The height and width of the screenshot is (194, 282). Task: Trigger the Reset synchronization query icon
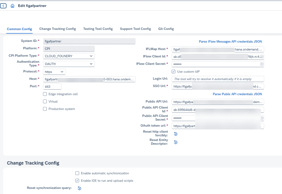(x=79, y=188)
